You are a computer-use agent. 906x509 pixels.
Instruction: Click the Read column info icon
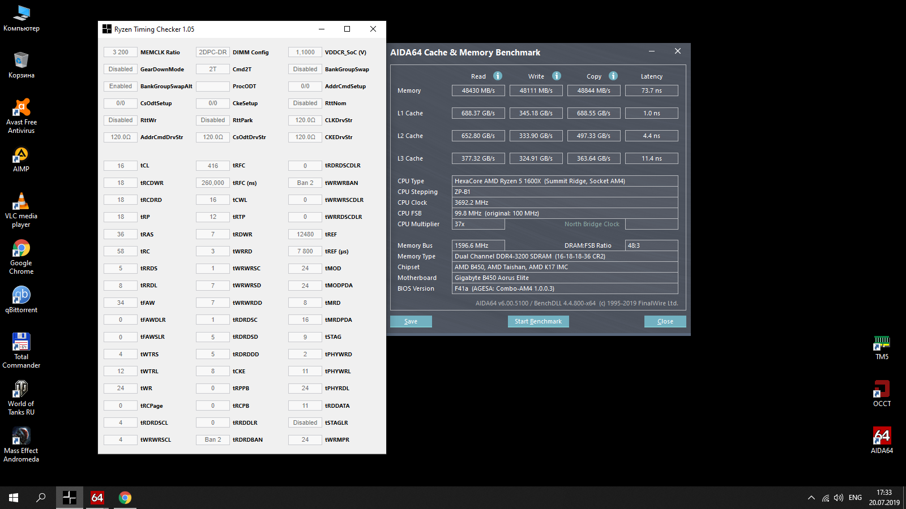[498, 76]
